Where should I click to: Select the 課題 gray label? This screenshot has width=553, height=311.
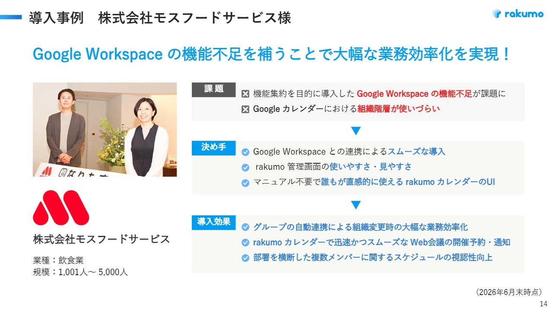(x=214, y=89)
